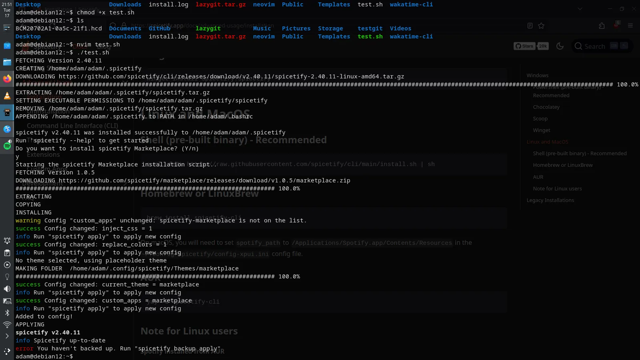The width and height of the screenshot is (640, 360).
Task: Open VLC media player from the panel
Action: (7, 96)
